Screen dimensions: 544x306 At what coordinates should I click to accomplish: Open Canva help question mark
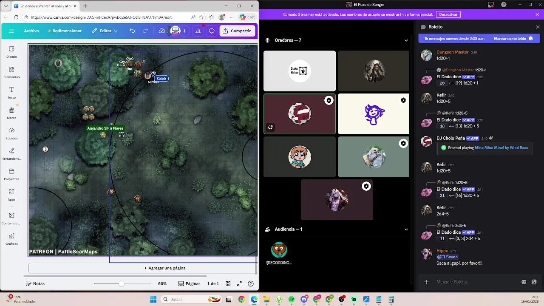click(251, 283)
